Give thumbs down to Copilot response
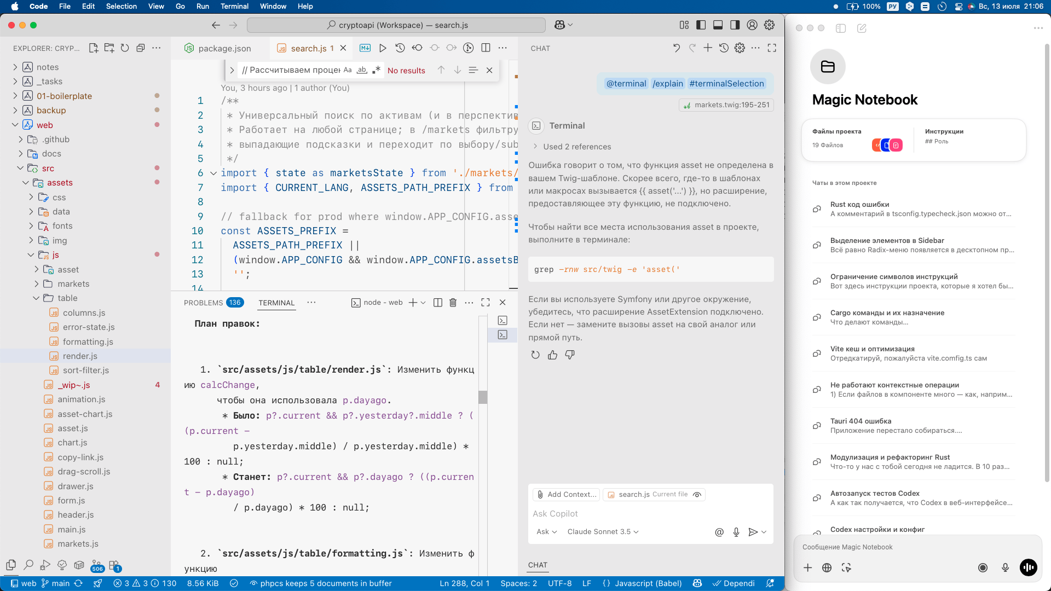The height and width of the screenshot is (591, 1051). (x=570, y=355)
